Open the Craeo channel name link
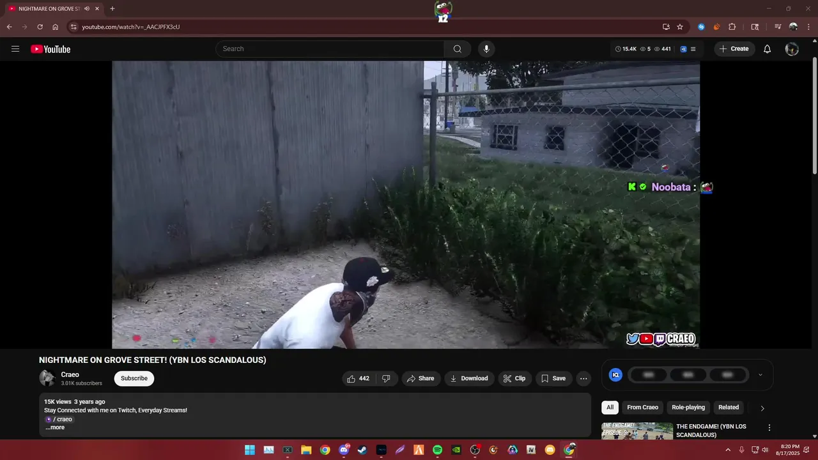Image resolution: width=818 pixels, height=460 pixels. point(70,374)
